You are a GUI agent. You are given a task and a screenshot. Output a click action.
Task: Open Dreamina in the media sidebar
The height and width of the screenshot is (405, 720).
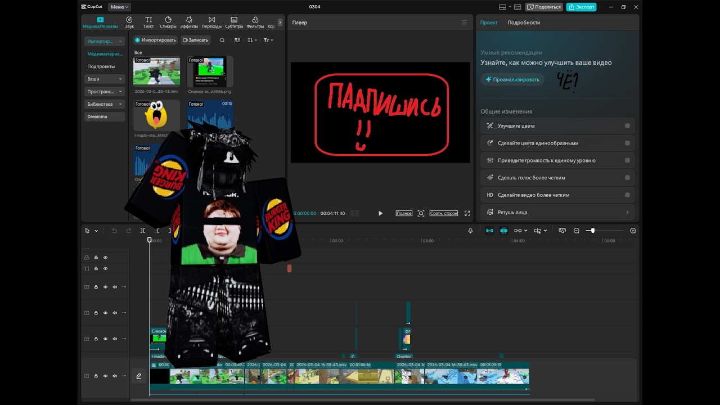point(105,116)
